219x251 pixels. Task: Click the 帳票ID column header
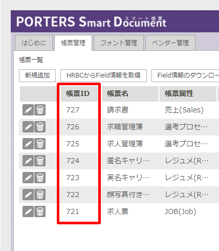click(79, 94)
